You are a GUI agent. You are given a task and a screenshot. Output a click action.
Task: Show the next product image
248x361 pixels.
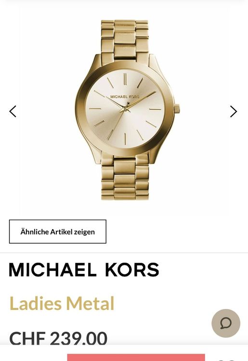coord(233,112)
